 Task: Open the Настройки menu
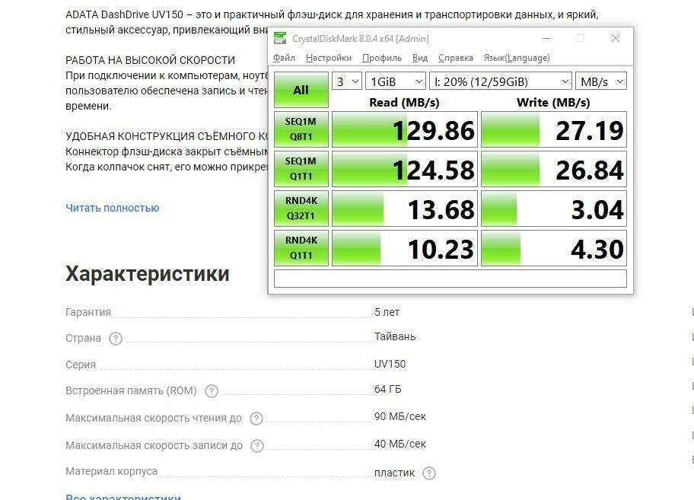[x=329, y=58]
